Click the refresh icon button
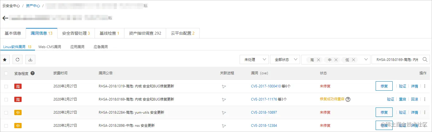Image resolution: width=432 pixels, height=132 pixels. (x=18, y=60)
